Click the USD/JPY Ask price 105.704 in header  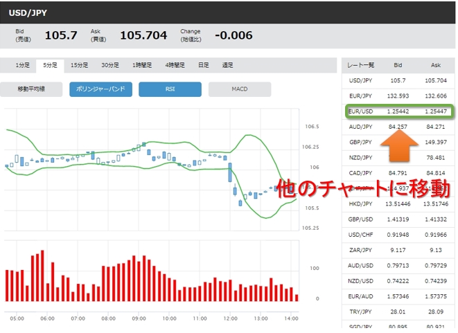[143, 35]
